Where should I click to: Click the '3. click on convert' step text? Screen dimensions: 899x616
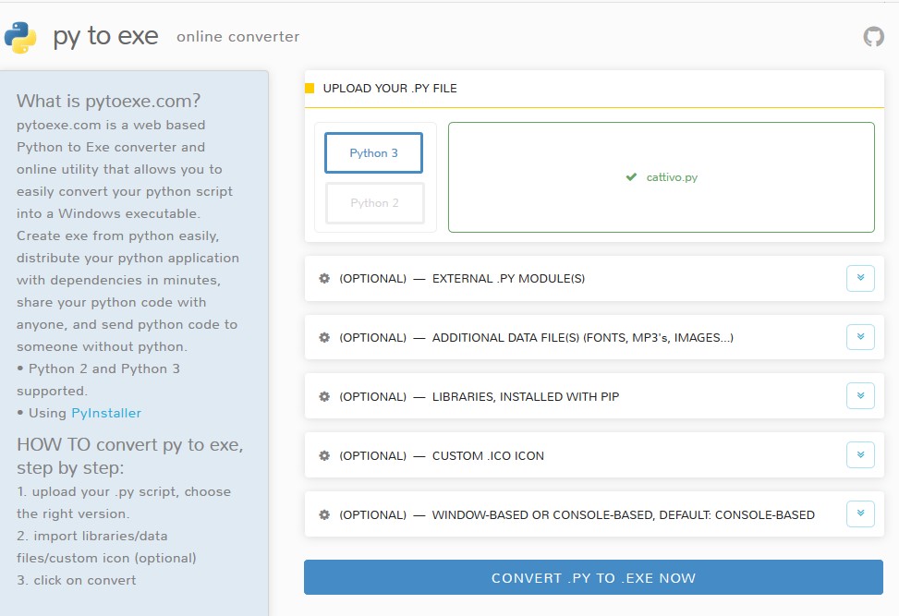77,580
